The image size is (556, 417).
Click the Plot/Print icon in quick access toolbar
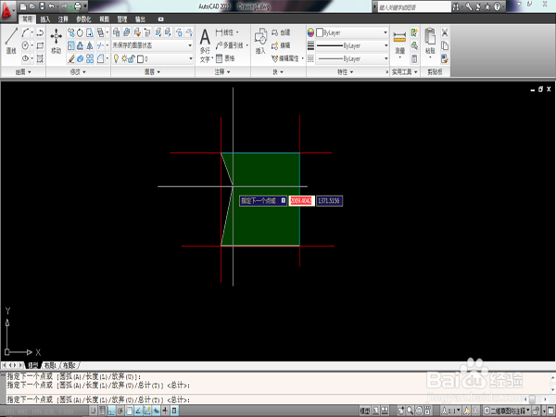[78, 6]
